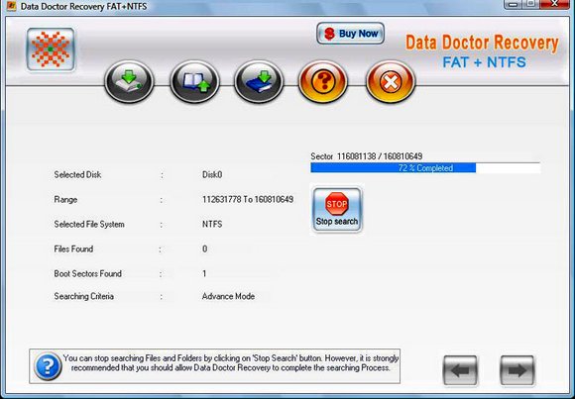This screenshot has width=575, height=399.
Task: Click the orange X exit icon in toolbar
Action: [391, 81]
